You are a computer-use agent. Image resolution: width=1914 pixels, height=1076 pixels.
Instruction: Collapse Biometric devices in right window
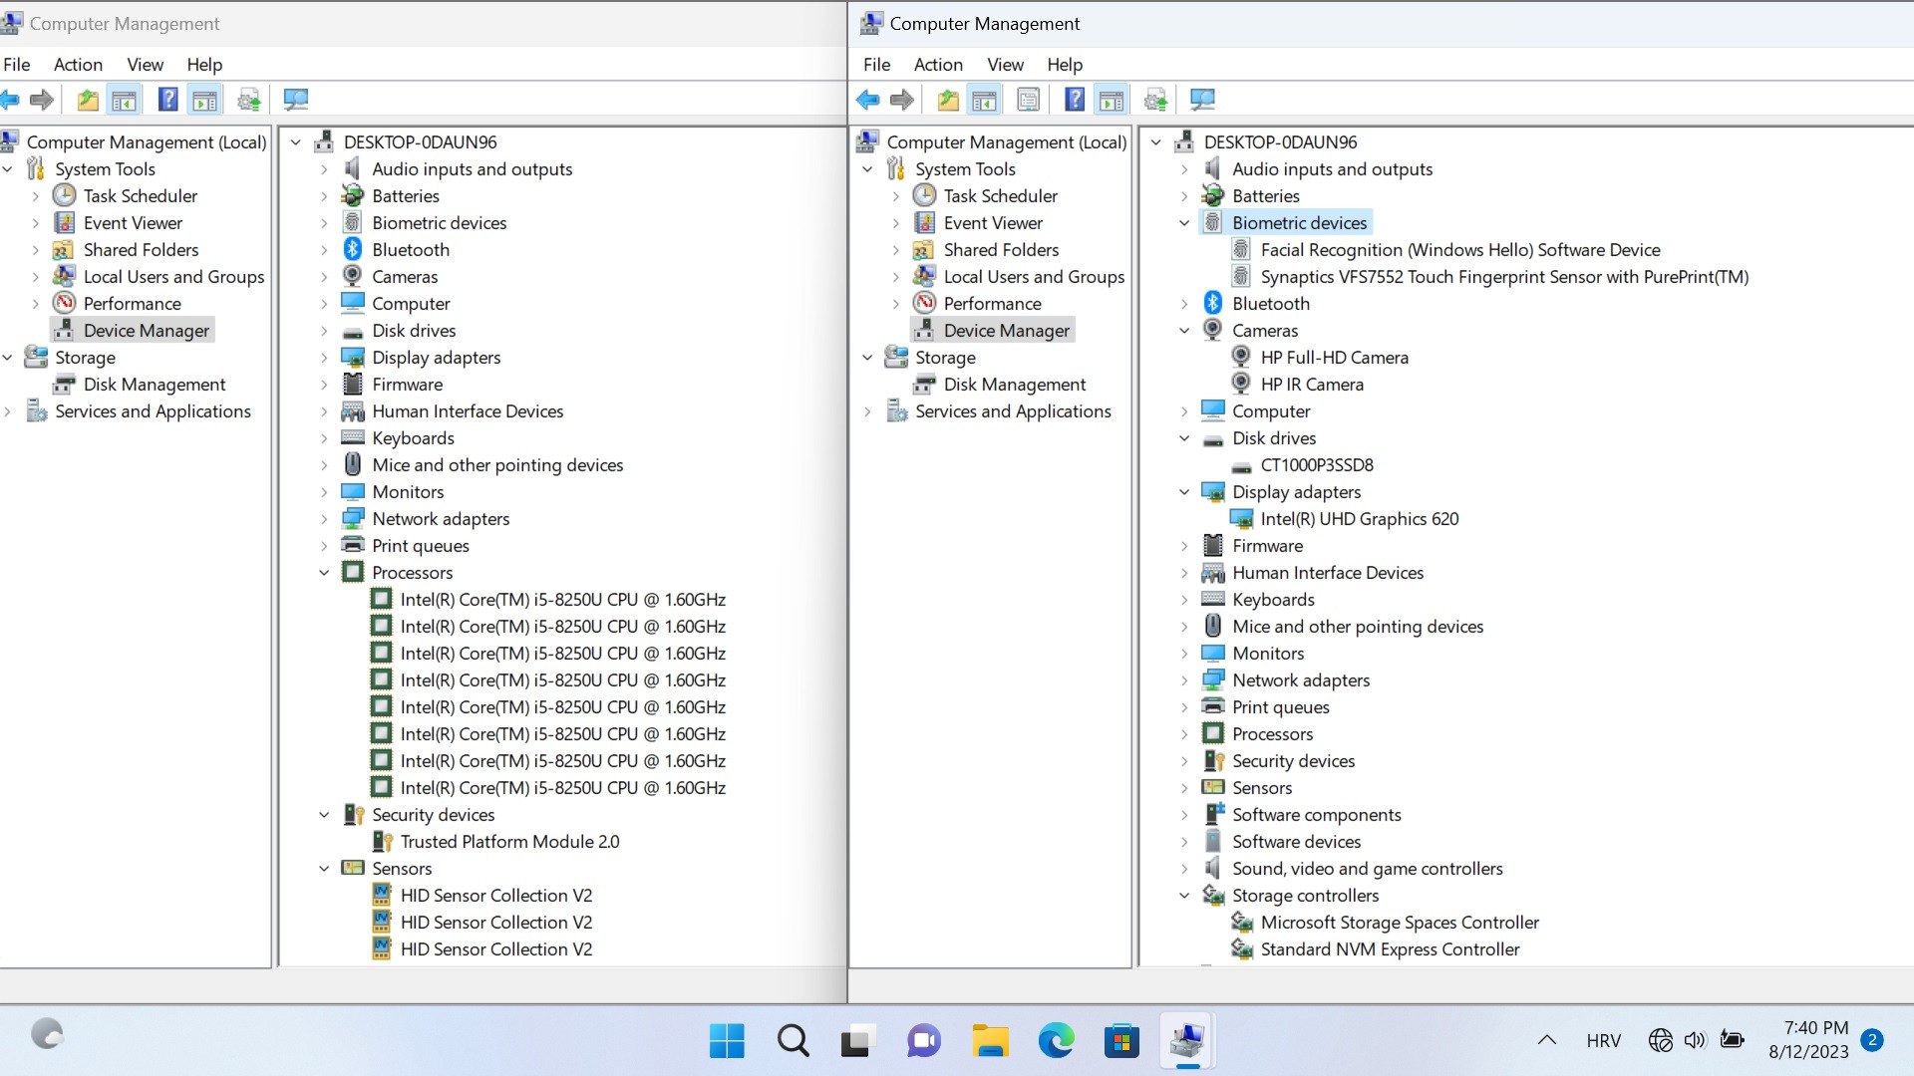click(x=1184, y=223)
